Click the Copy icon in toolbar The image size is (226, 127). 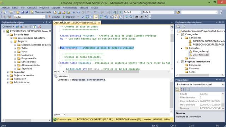point(78,12)
